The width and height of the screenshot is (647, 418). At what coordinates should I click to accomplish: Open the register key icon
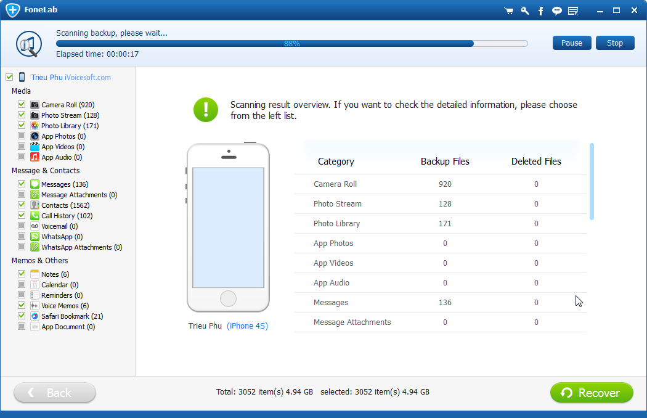[525, 11]
